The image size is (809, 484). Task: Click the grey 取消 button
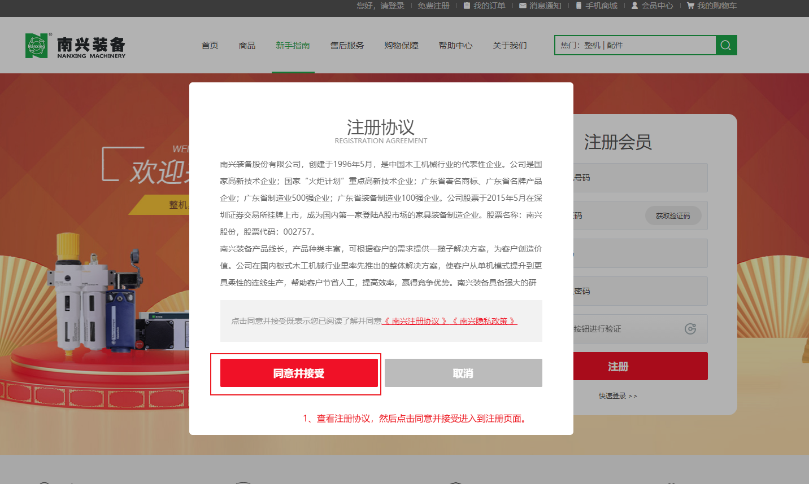click(463, 373)
